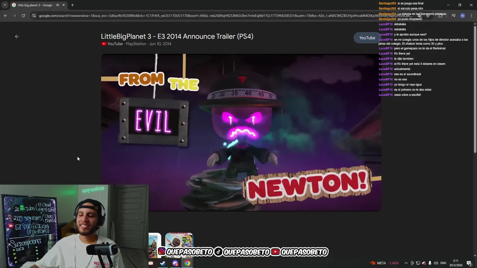Open the volume control in the system tray
The width and height of the screenshot is (477, 268).
tap(436, 263)
